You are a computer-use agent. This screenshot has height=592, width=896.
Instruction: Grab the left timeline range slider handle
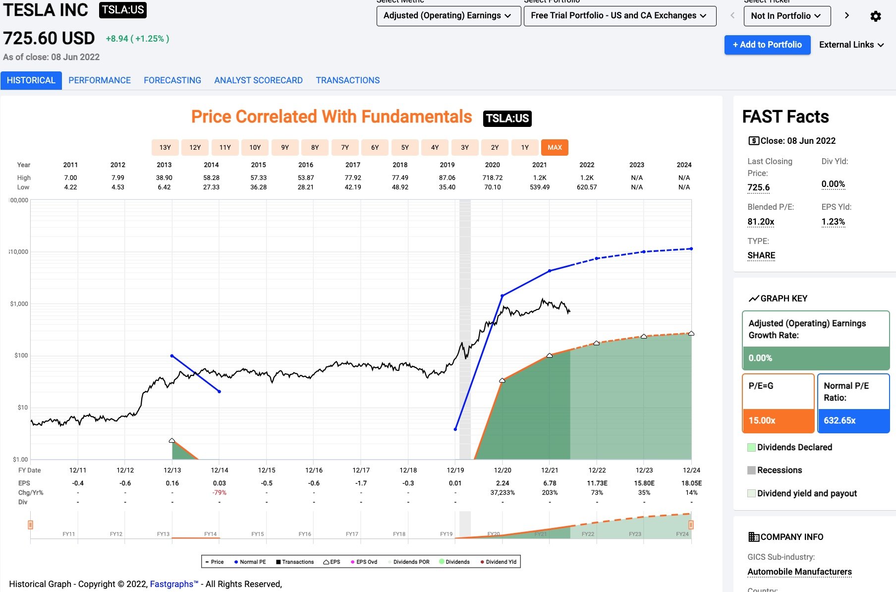pyautogui.click(x=30, y=525)
